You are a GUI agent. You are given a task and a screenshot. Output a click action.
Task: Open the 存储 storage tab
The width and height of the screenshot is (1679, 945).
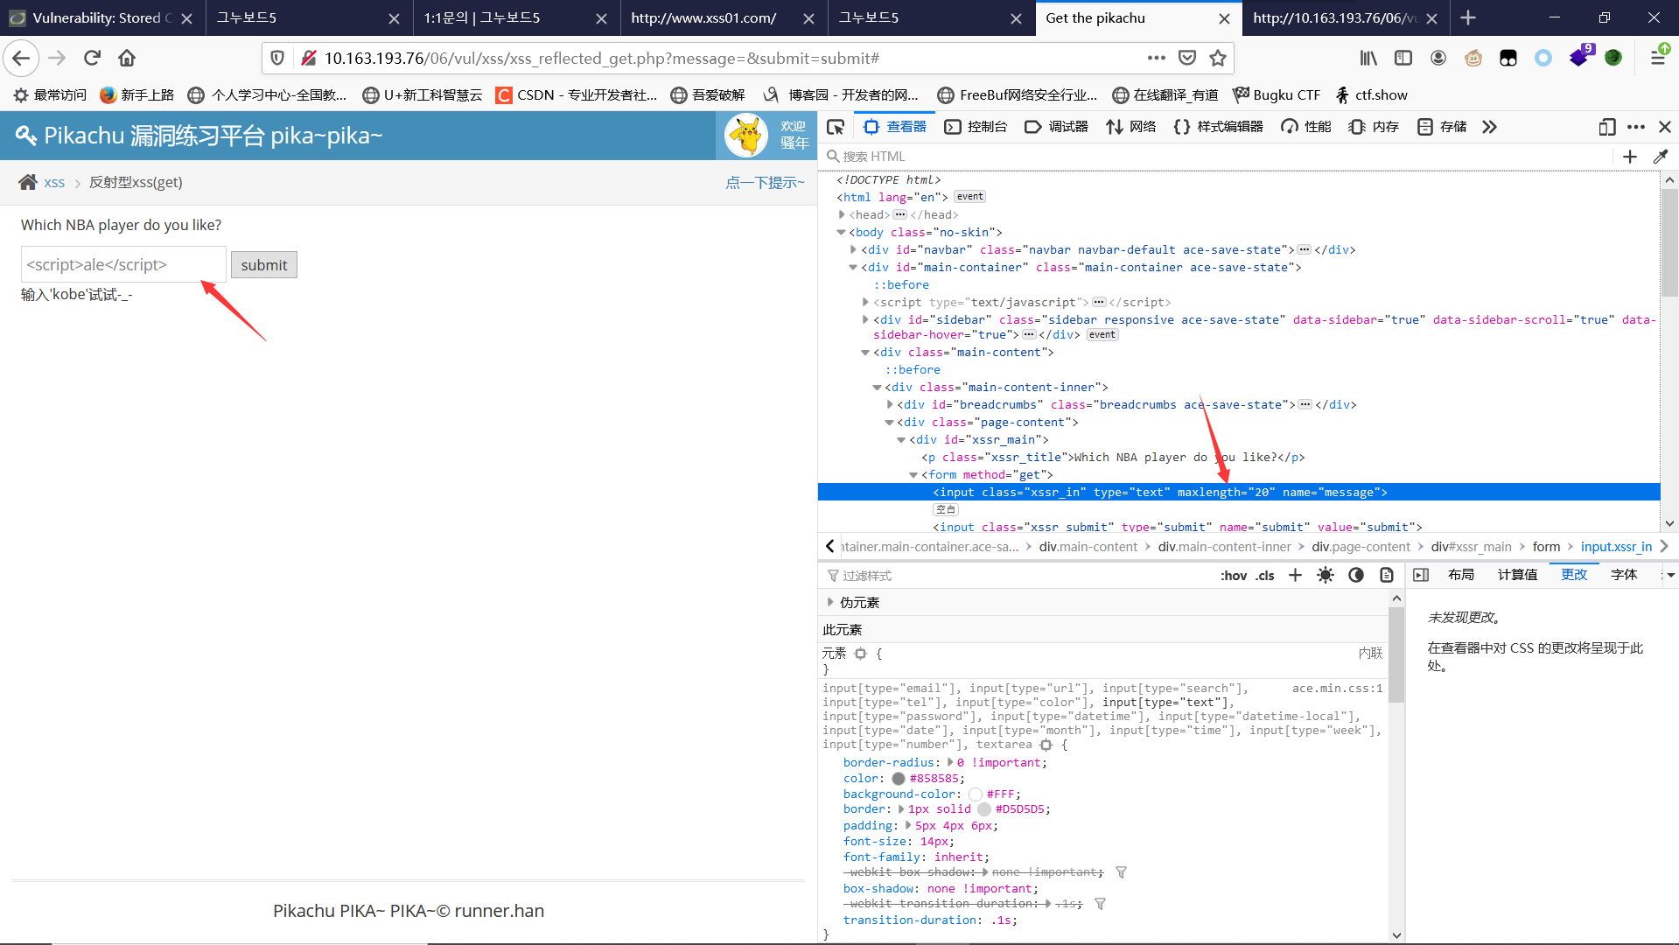[x=1442, y=127]
